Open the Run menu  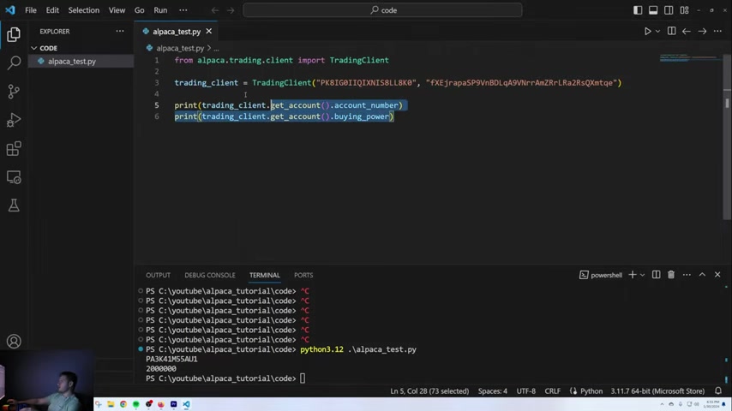click(x=160, y=10)
